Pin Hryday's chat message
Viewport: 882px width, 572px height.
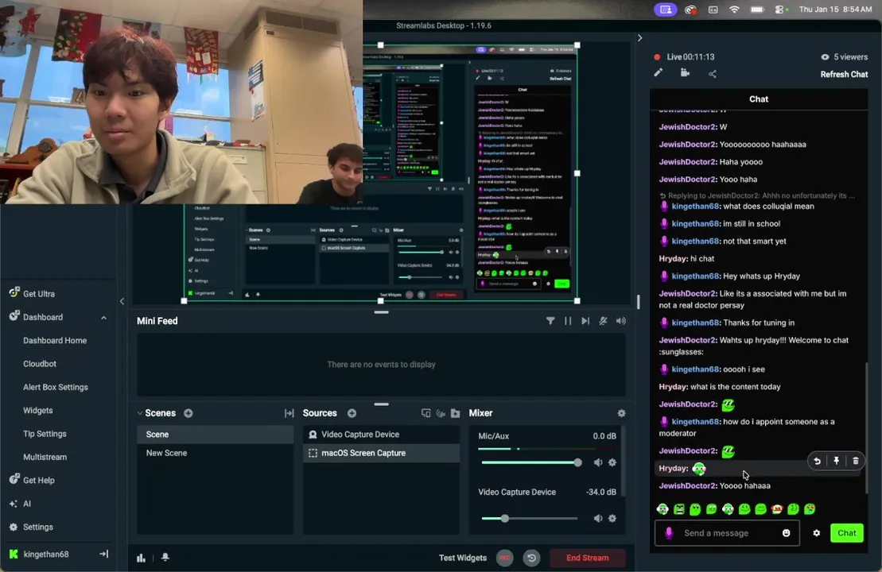pyautogui.click(x=837, y=461)
